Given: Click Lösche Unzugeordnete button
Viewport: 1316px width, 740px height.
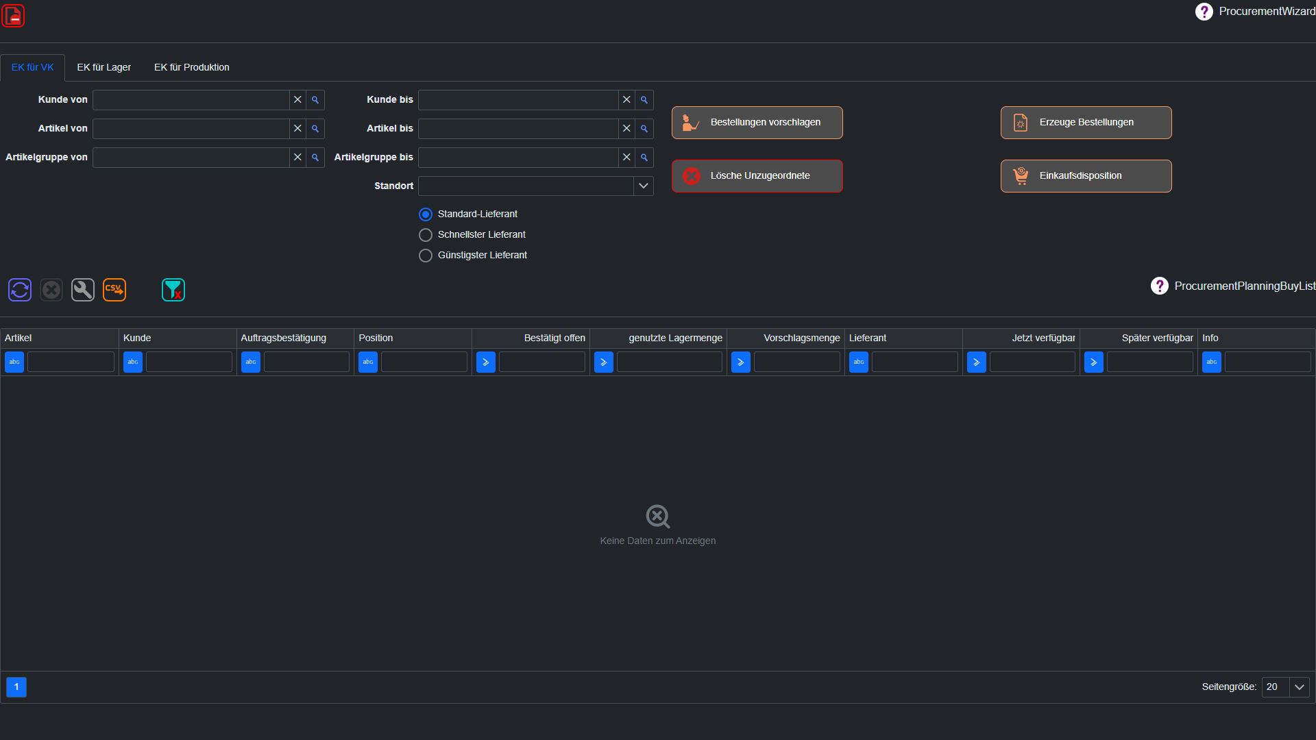Looking at the screenshot, I should (x=757, y=176).
